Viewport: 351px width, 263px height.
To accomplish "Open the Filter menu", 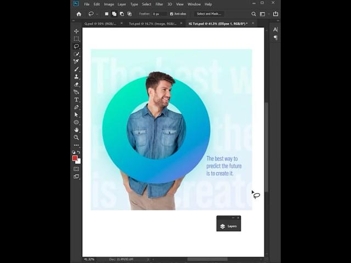I will [x=159, y=4].
